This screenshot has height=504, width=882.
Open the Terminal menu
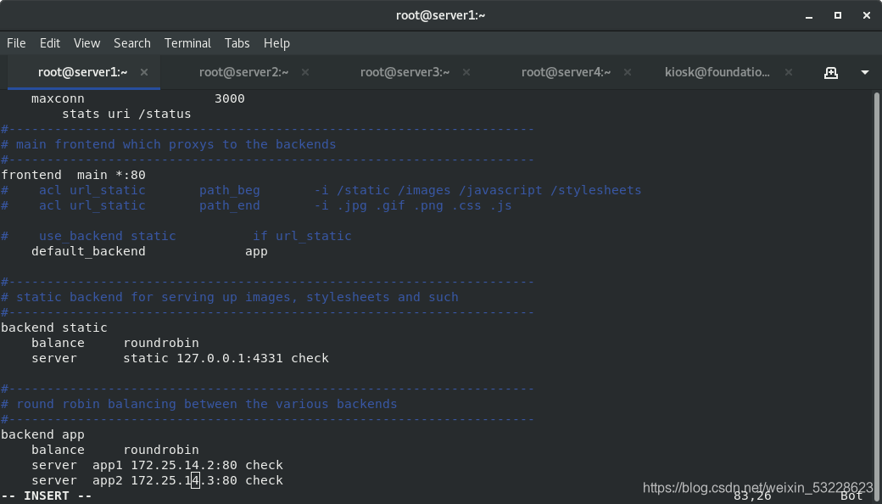click(187, 43)
